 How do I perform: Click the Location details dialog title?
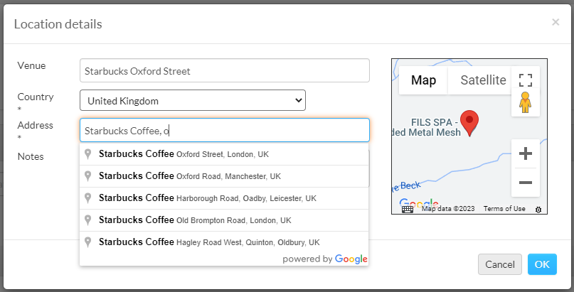pyautogui.click(x=58, y=24)
